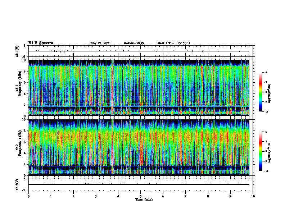Click the "Time (min)" x-axis label
Image resolution: width=285 pixels, height=220 pixels.
[144, 200]
